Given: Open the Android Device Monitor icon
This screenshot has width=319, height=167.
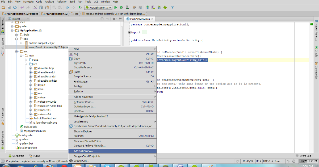Looking at the screenshot, I should [165, 8].
